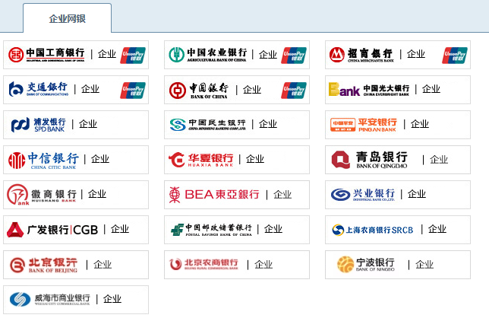Click the 北京农商银行 red swirl logo
Screen dimensions: 489x318
point(175,264)
